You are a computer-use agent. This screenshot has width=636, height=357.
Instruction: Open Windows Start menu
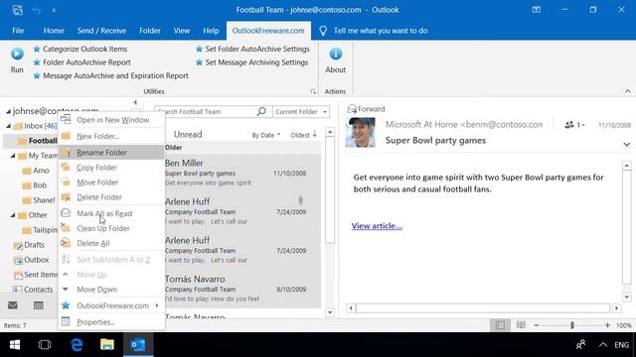click(x=15, y=344)
